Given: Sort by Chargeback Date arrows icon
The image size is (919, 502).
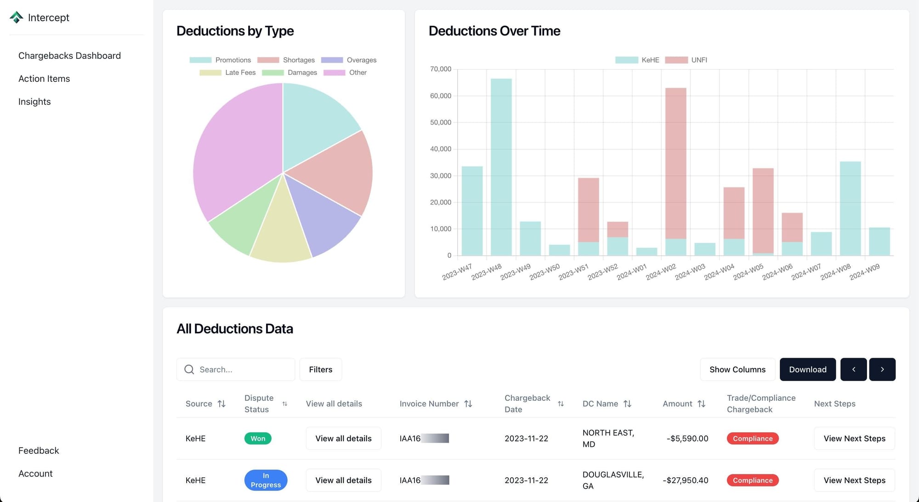Looking at the screenshot, I should [x=561, y=404].
